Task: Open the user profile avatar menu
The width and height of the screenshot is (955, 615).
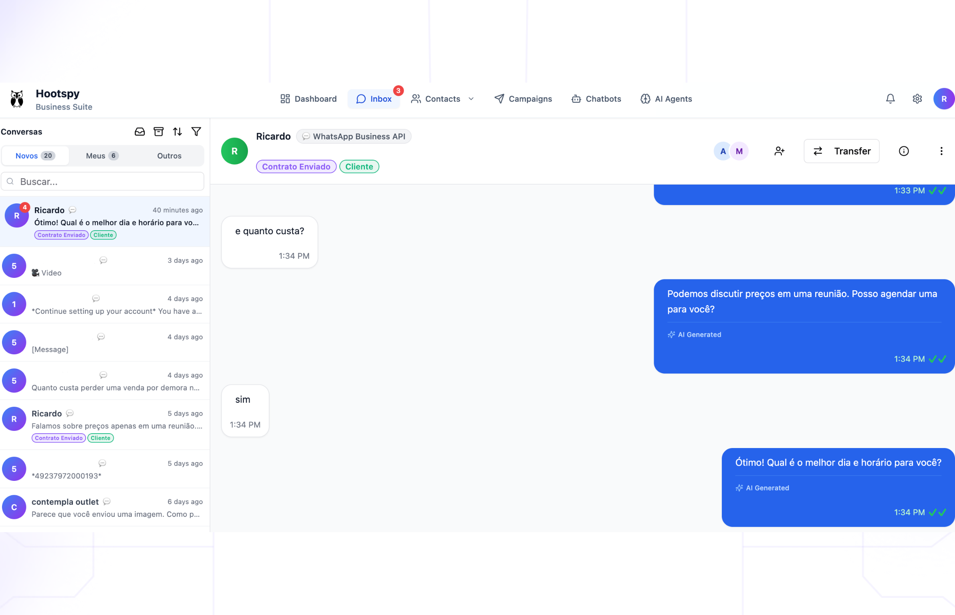Action: (943, 99)
